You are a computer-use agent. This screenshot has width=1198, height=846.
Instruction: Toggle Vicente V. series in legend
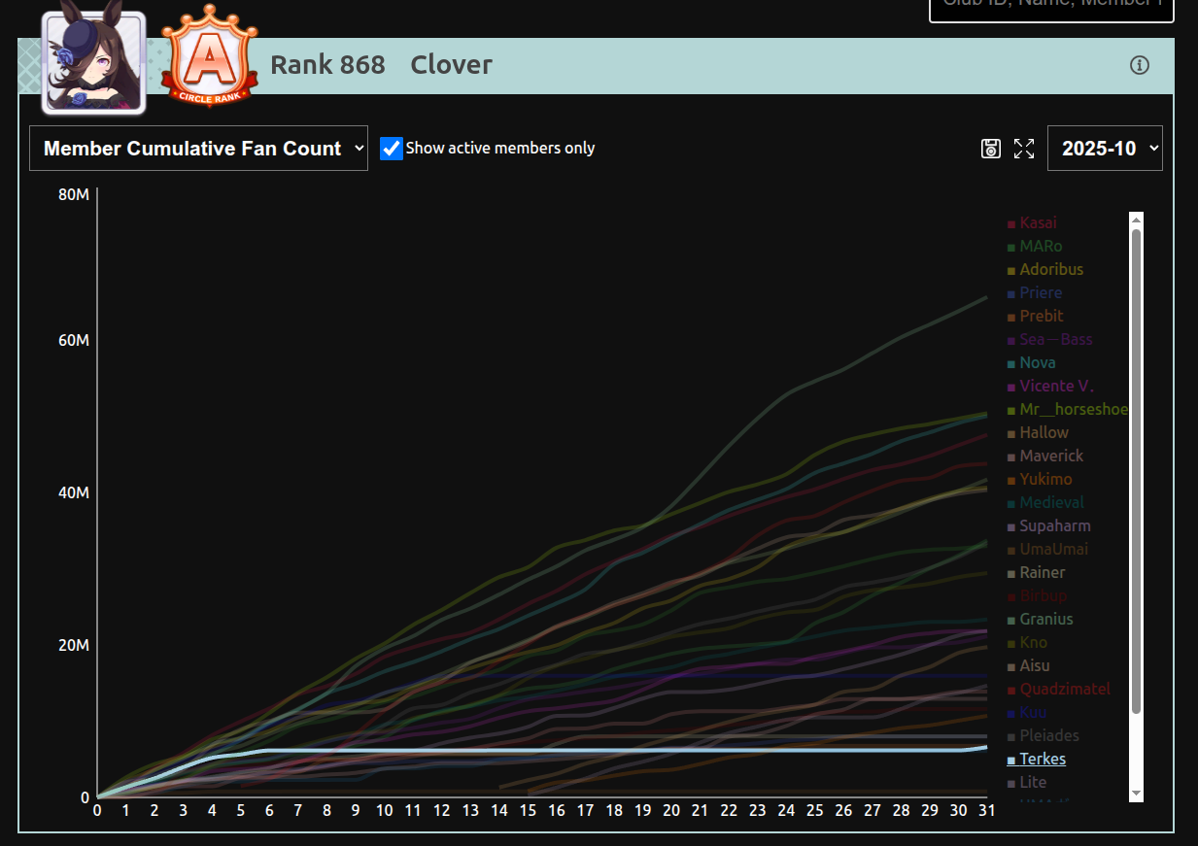[1050, 386]
